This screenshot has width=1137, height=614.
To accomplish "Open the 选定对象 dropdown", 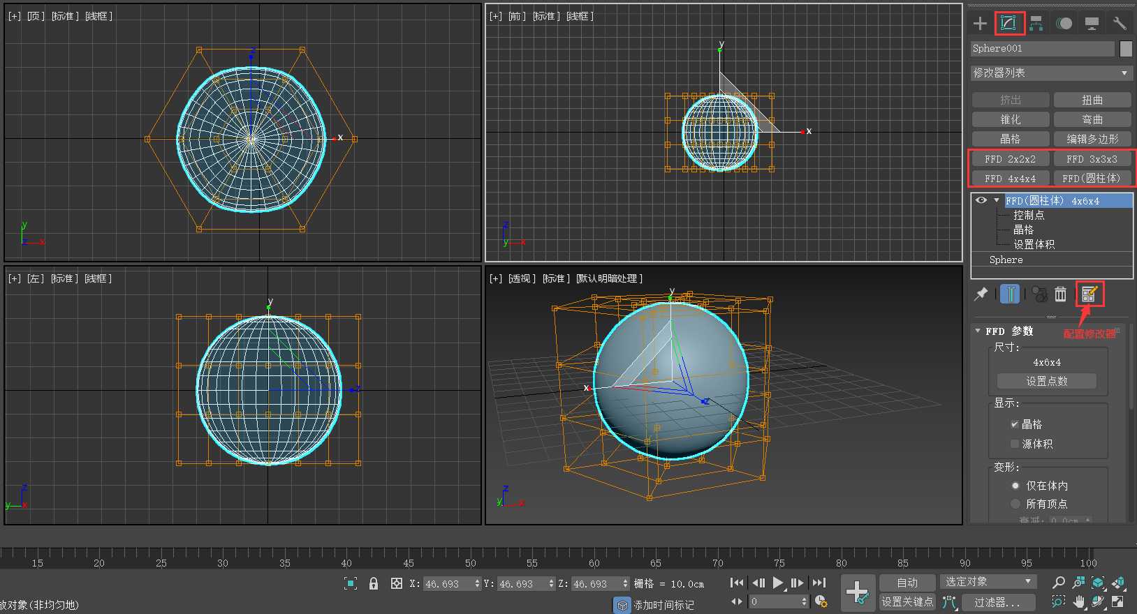I will [x=988, y=582].
